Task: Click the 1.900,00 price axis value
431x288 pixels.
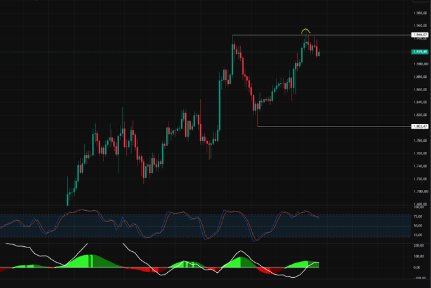Action: tap(421, 64)
